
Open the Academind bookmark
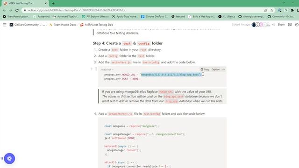pos(42,17)
